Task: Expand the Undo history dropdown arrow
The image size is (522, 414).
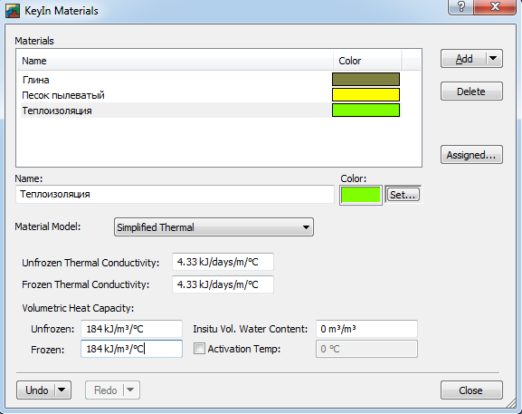Action: (62, 390)
